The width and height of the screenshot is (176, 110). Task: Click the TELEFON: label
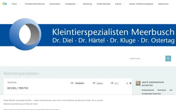click(12, 82)
